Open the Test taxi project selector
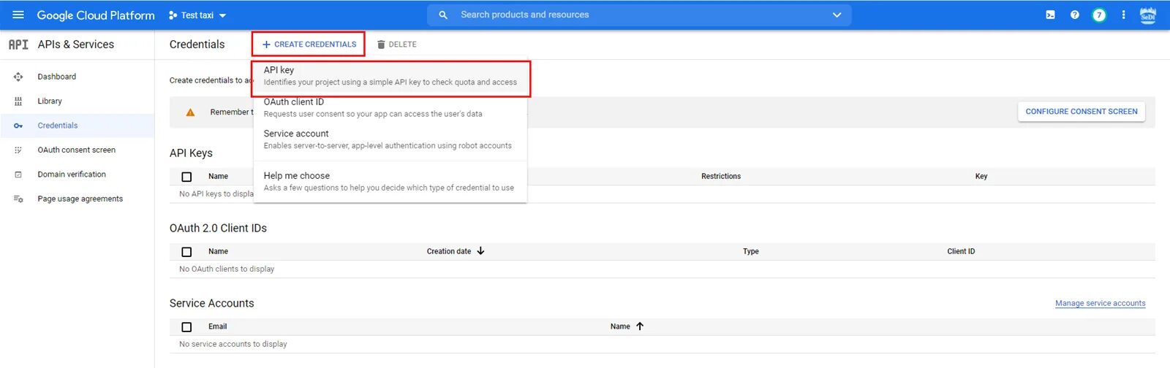 pos(197,15)
